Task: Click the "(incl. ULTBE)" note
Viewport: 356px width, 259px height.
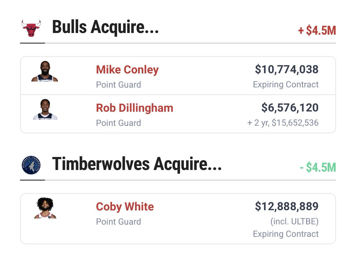Action: 294,222
